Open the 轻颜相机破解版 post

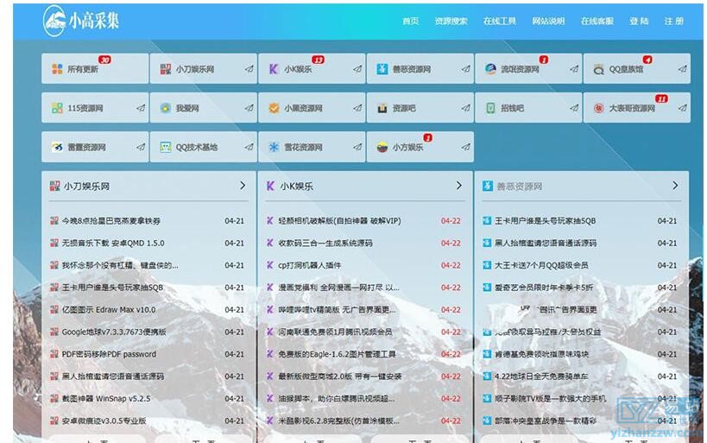[x=339, y=220]
